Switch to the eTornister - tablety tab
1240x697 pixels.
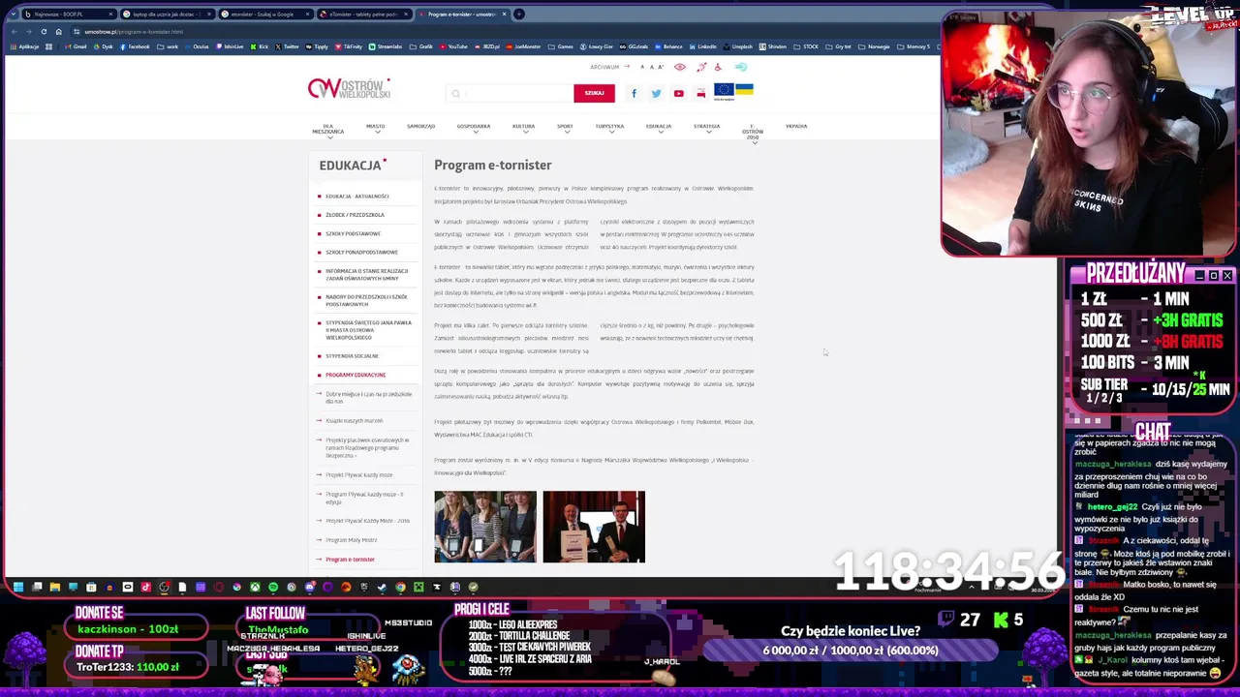pyautogui.click(x=363, y=15)
